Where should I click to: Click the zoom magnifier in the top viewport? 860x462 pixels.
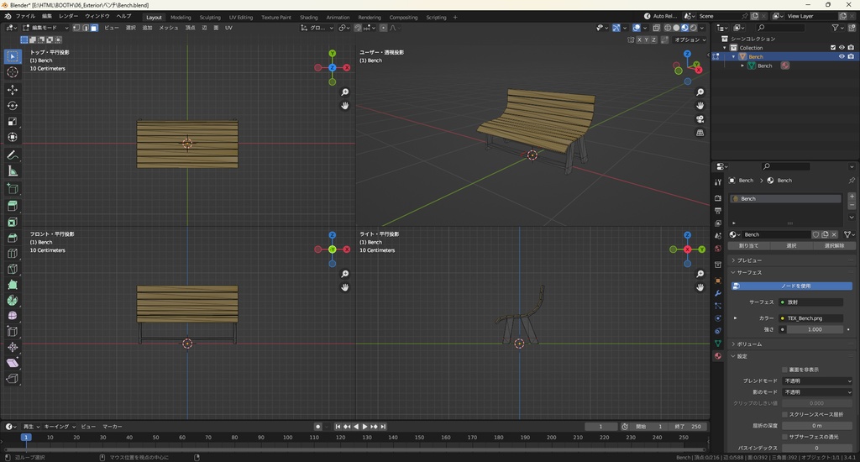point(344,92)
